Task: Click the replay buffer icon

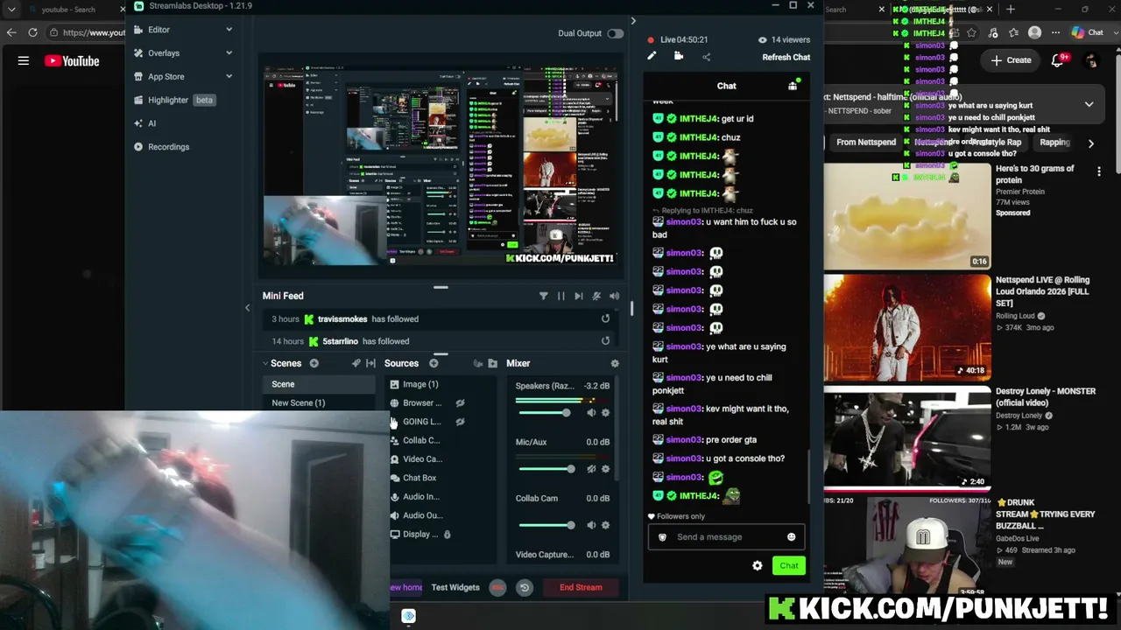Action: pyautogui.click(x=524, y=587)
